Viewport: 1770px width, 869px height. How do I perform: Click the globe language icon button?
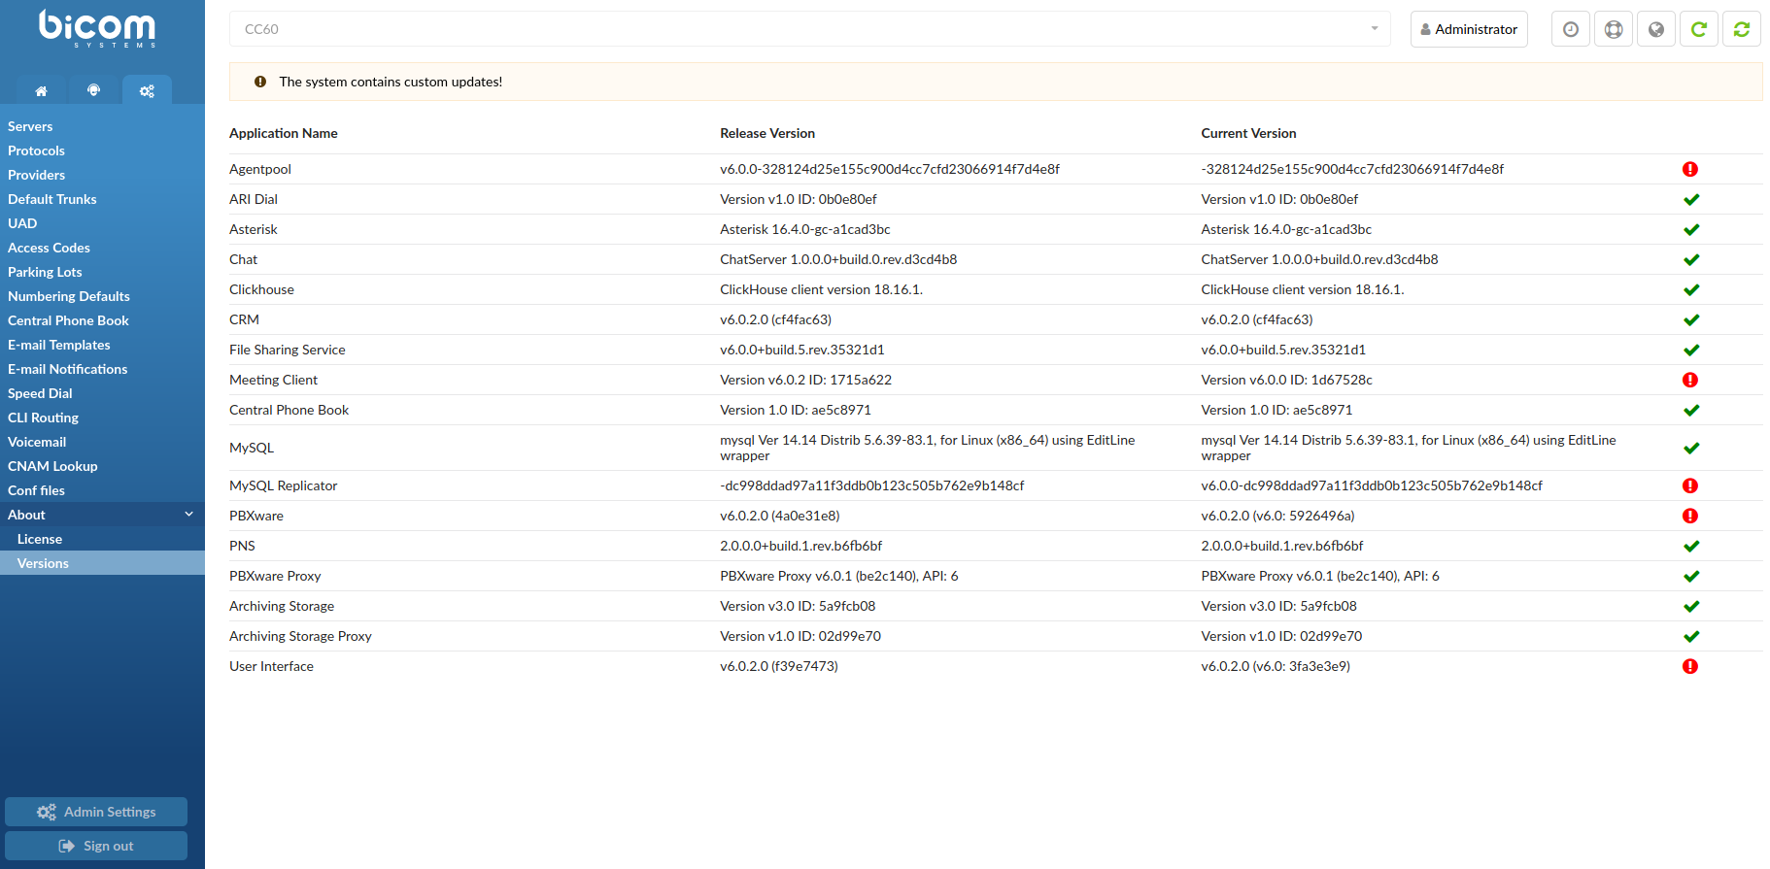(x=1656, y=29)
